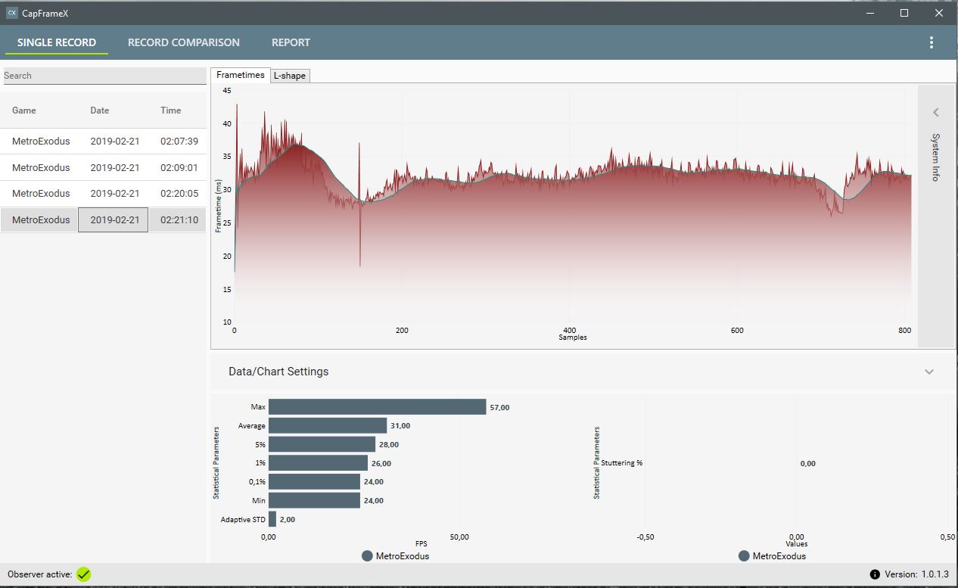
Task: Select the MetroExodus record at 02:07:39
Action: [x=103, y=142]
